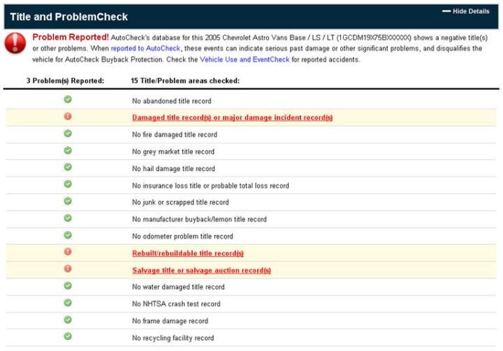Click '3 Problem(s) Reported:' column heading
Screen dimensions: 503x351
tap(65, 81)
